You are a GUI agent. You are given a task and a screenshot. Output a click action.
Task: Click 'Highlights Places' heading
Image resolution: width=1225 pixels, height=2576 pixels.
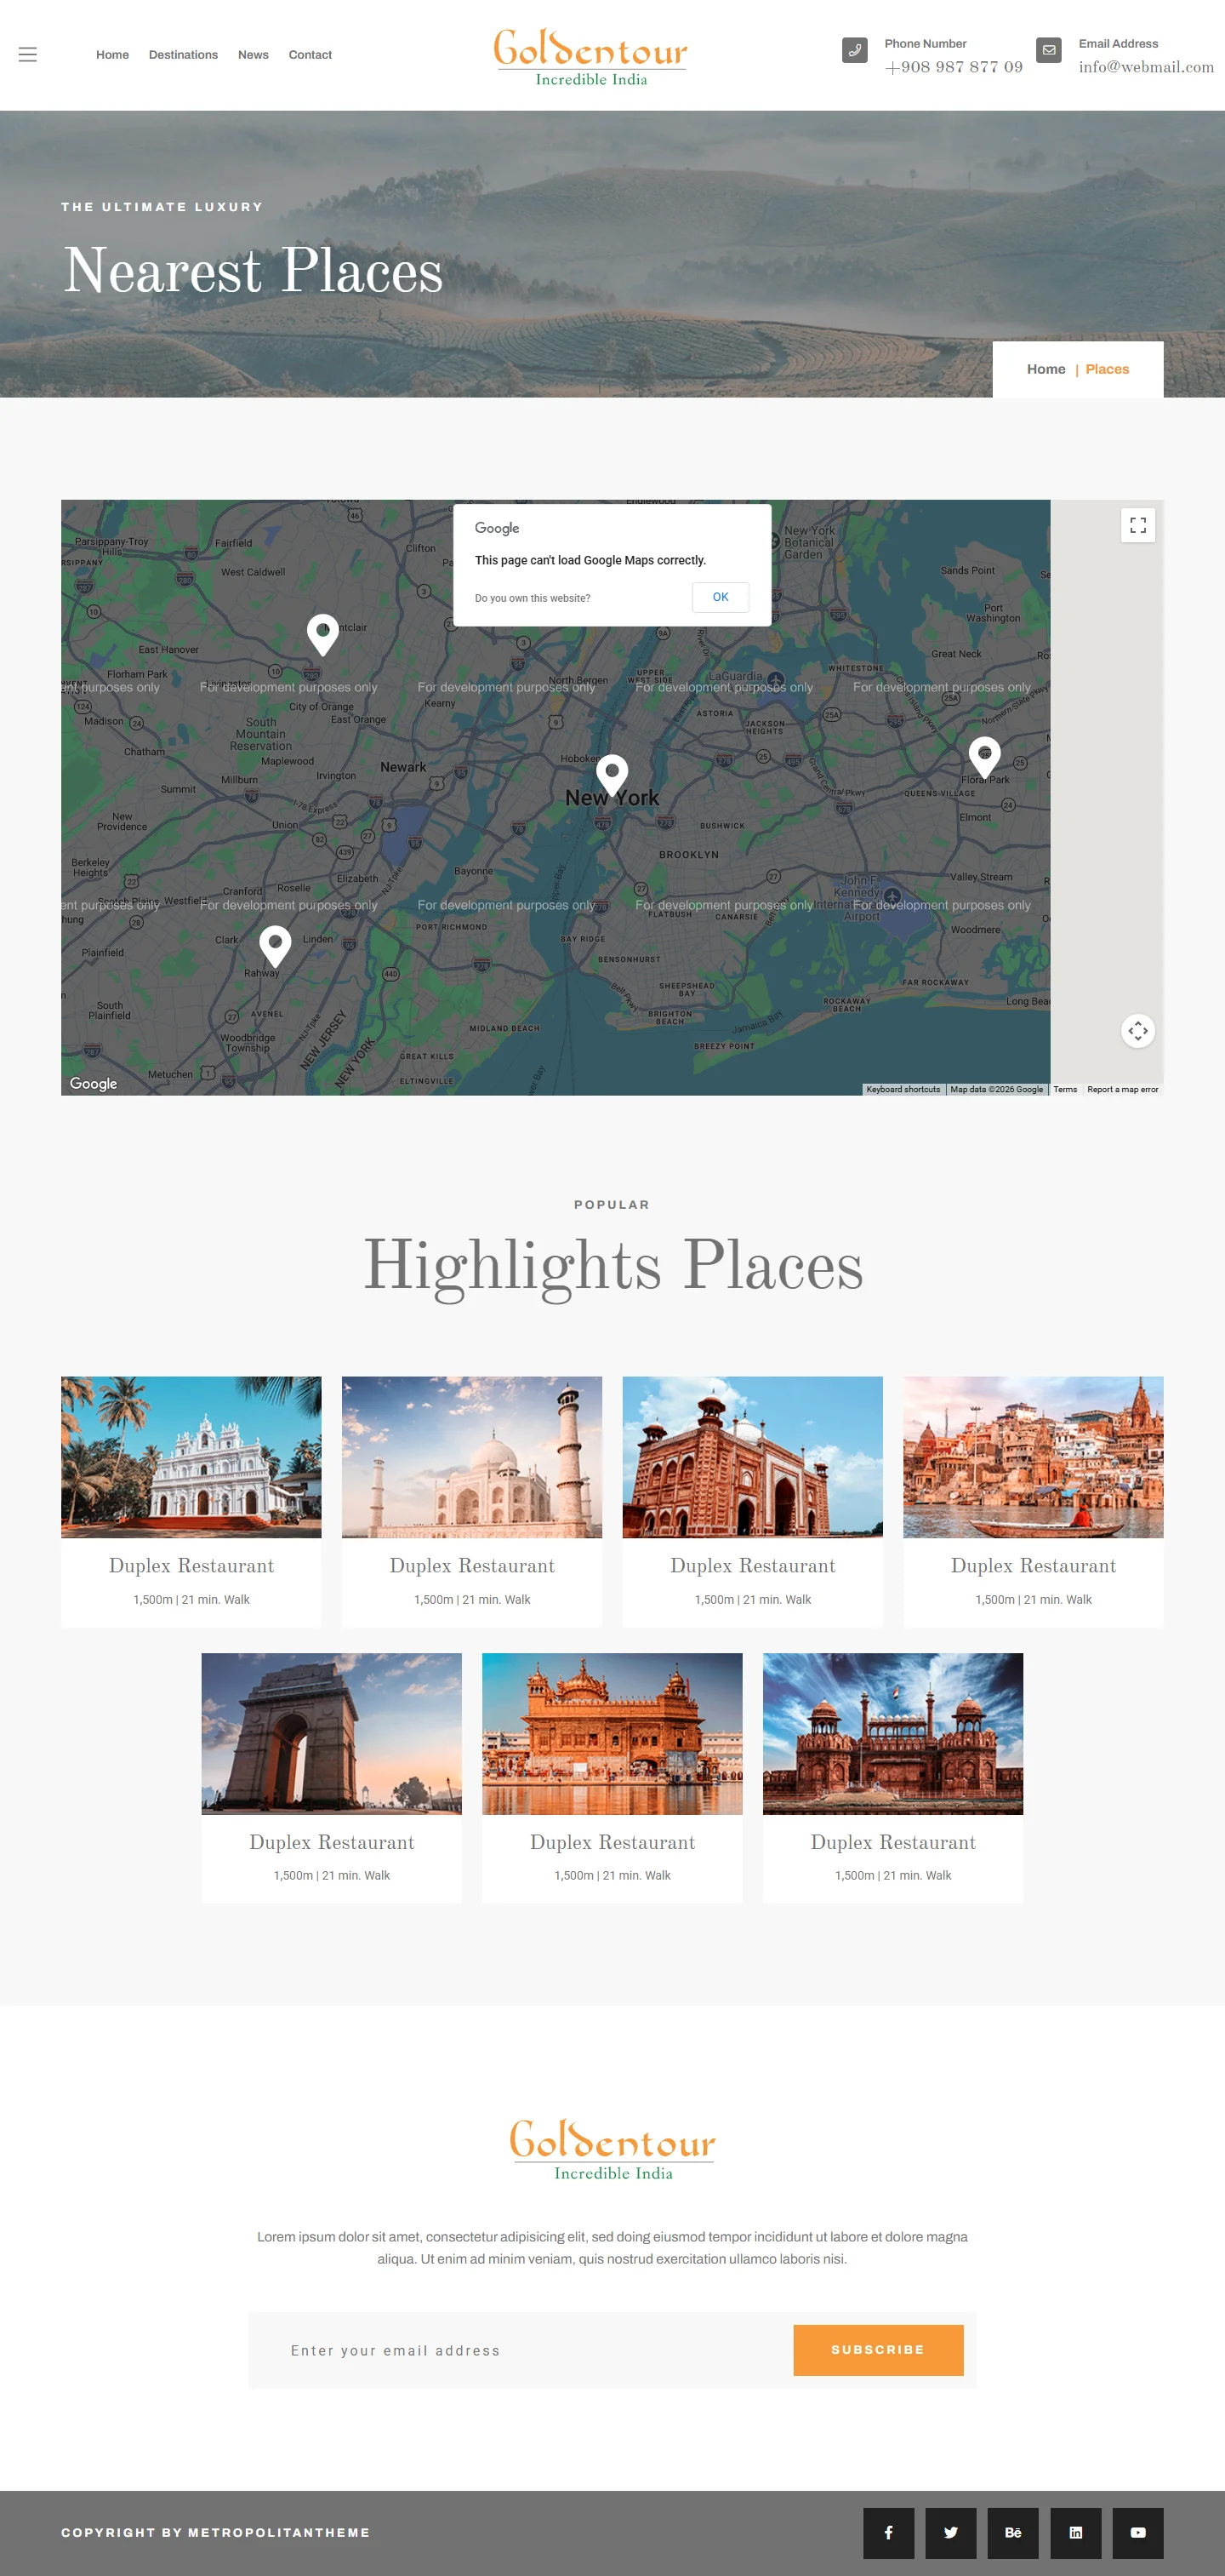[x=612, y=1266]
